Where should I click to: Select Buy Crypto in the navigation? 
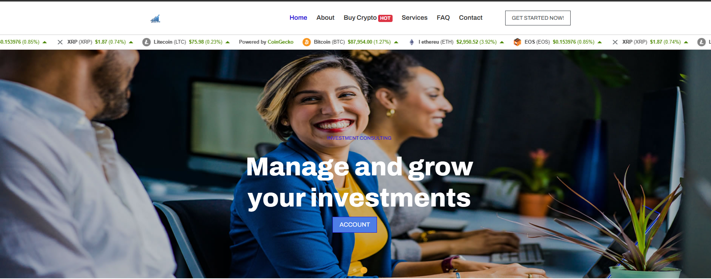(360, 18)
